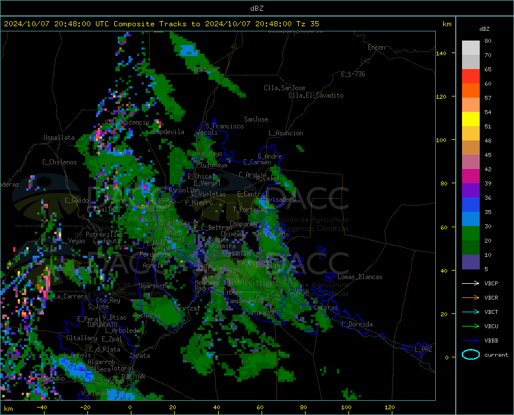Image resolution: width=514 pixels, height=415 pixels.
Task: Click the light blue 30 dBZ color swatch
Action: click(471, 219)
